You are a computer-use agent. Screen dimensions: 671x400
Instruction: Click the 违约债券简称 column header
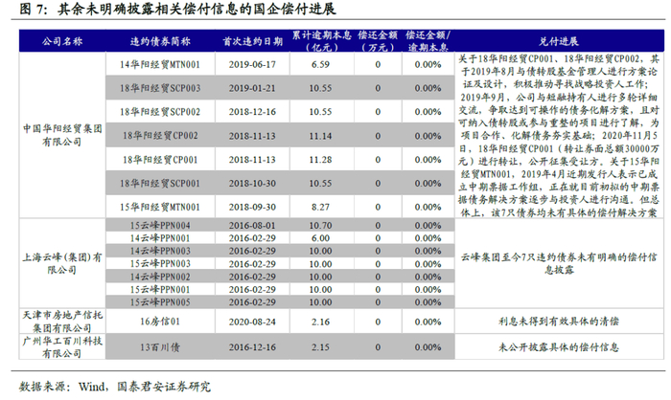(x=160, y=41)
